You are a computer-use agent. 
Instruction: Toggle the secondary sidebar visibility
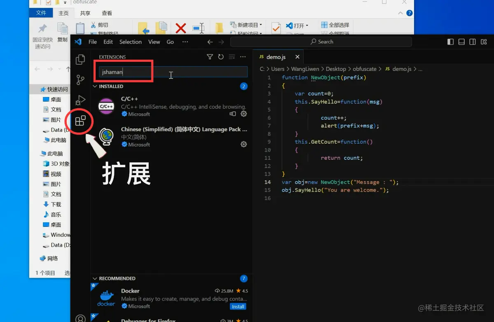(473, 42)
